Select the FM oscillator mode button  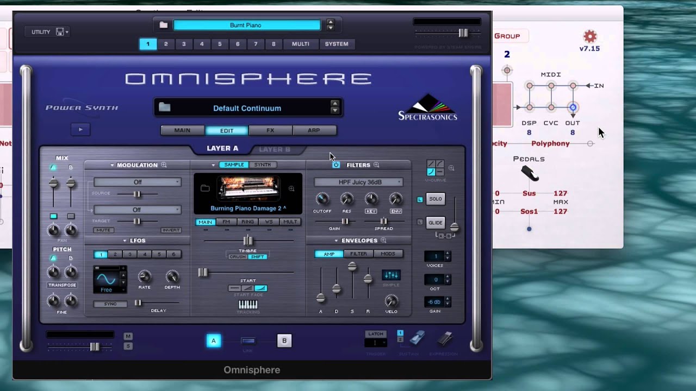226,222
